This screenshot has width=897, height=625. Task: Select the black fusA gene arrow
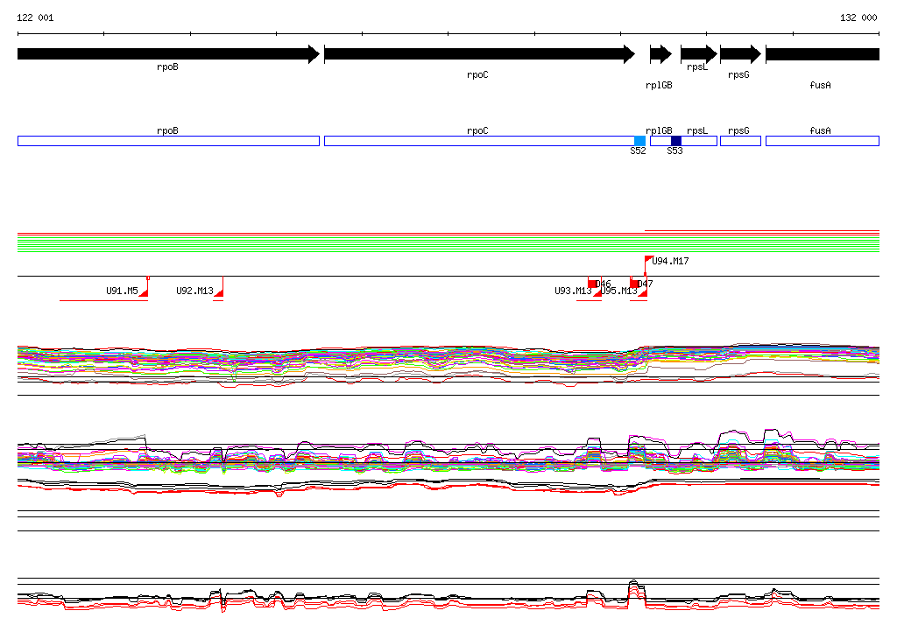[x=822, y=54]
